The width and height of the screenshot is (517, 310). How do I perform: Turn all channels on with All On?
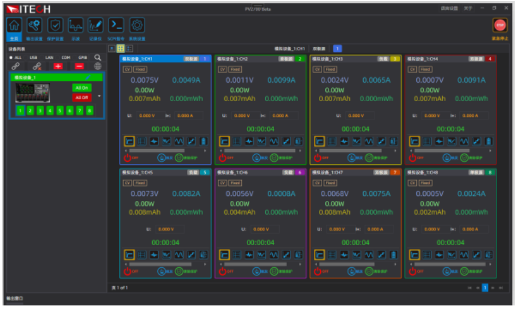click(81, 88)
